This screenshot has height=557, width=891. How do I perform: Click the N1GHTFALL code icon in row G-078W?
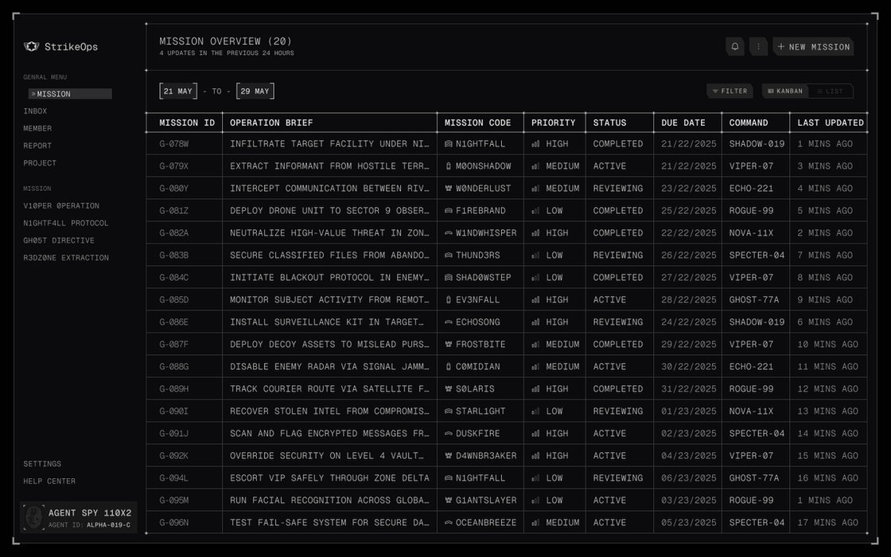click(x=449, y=144)
